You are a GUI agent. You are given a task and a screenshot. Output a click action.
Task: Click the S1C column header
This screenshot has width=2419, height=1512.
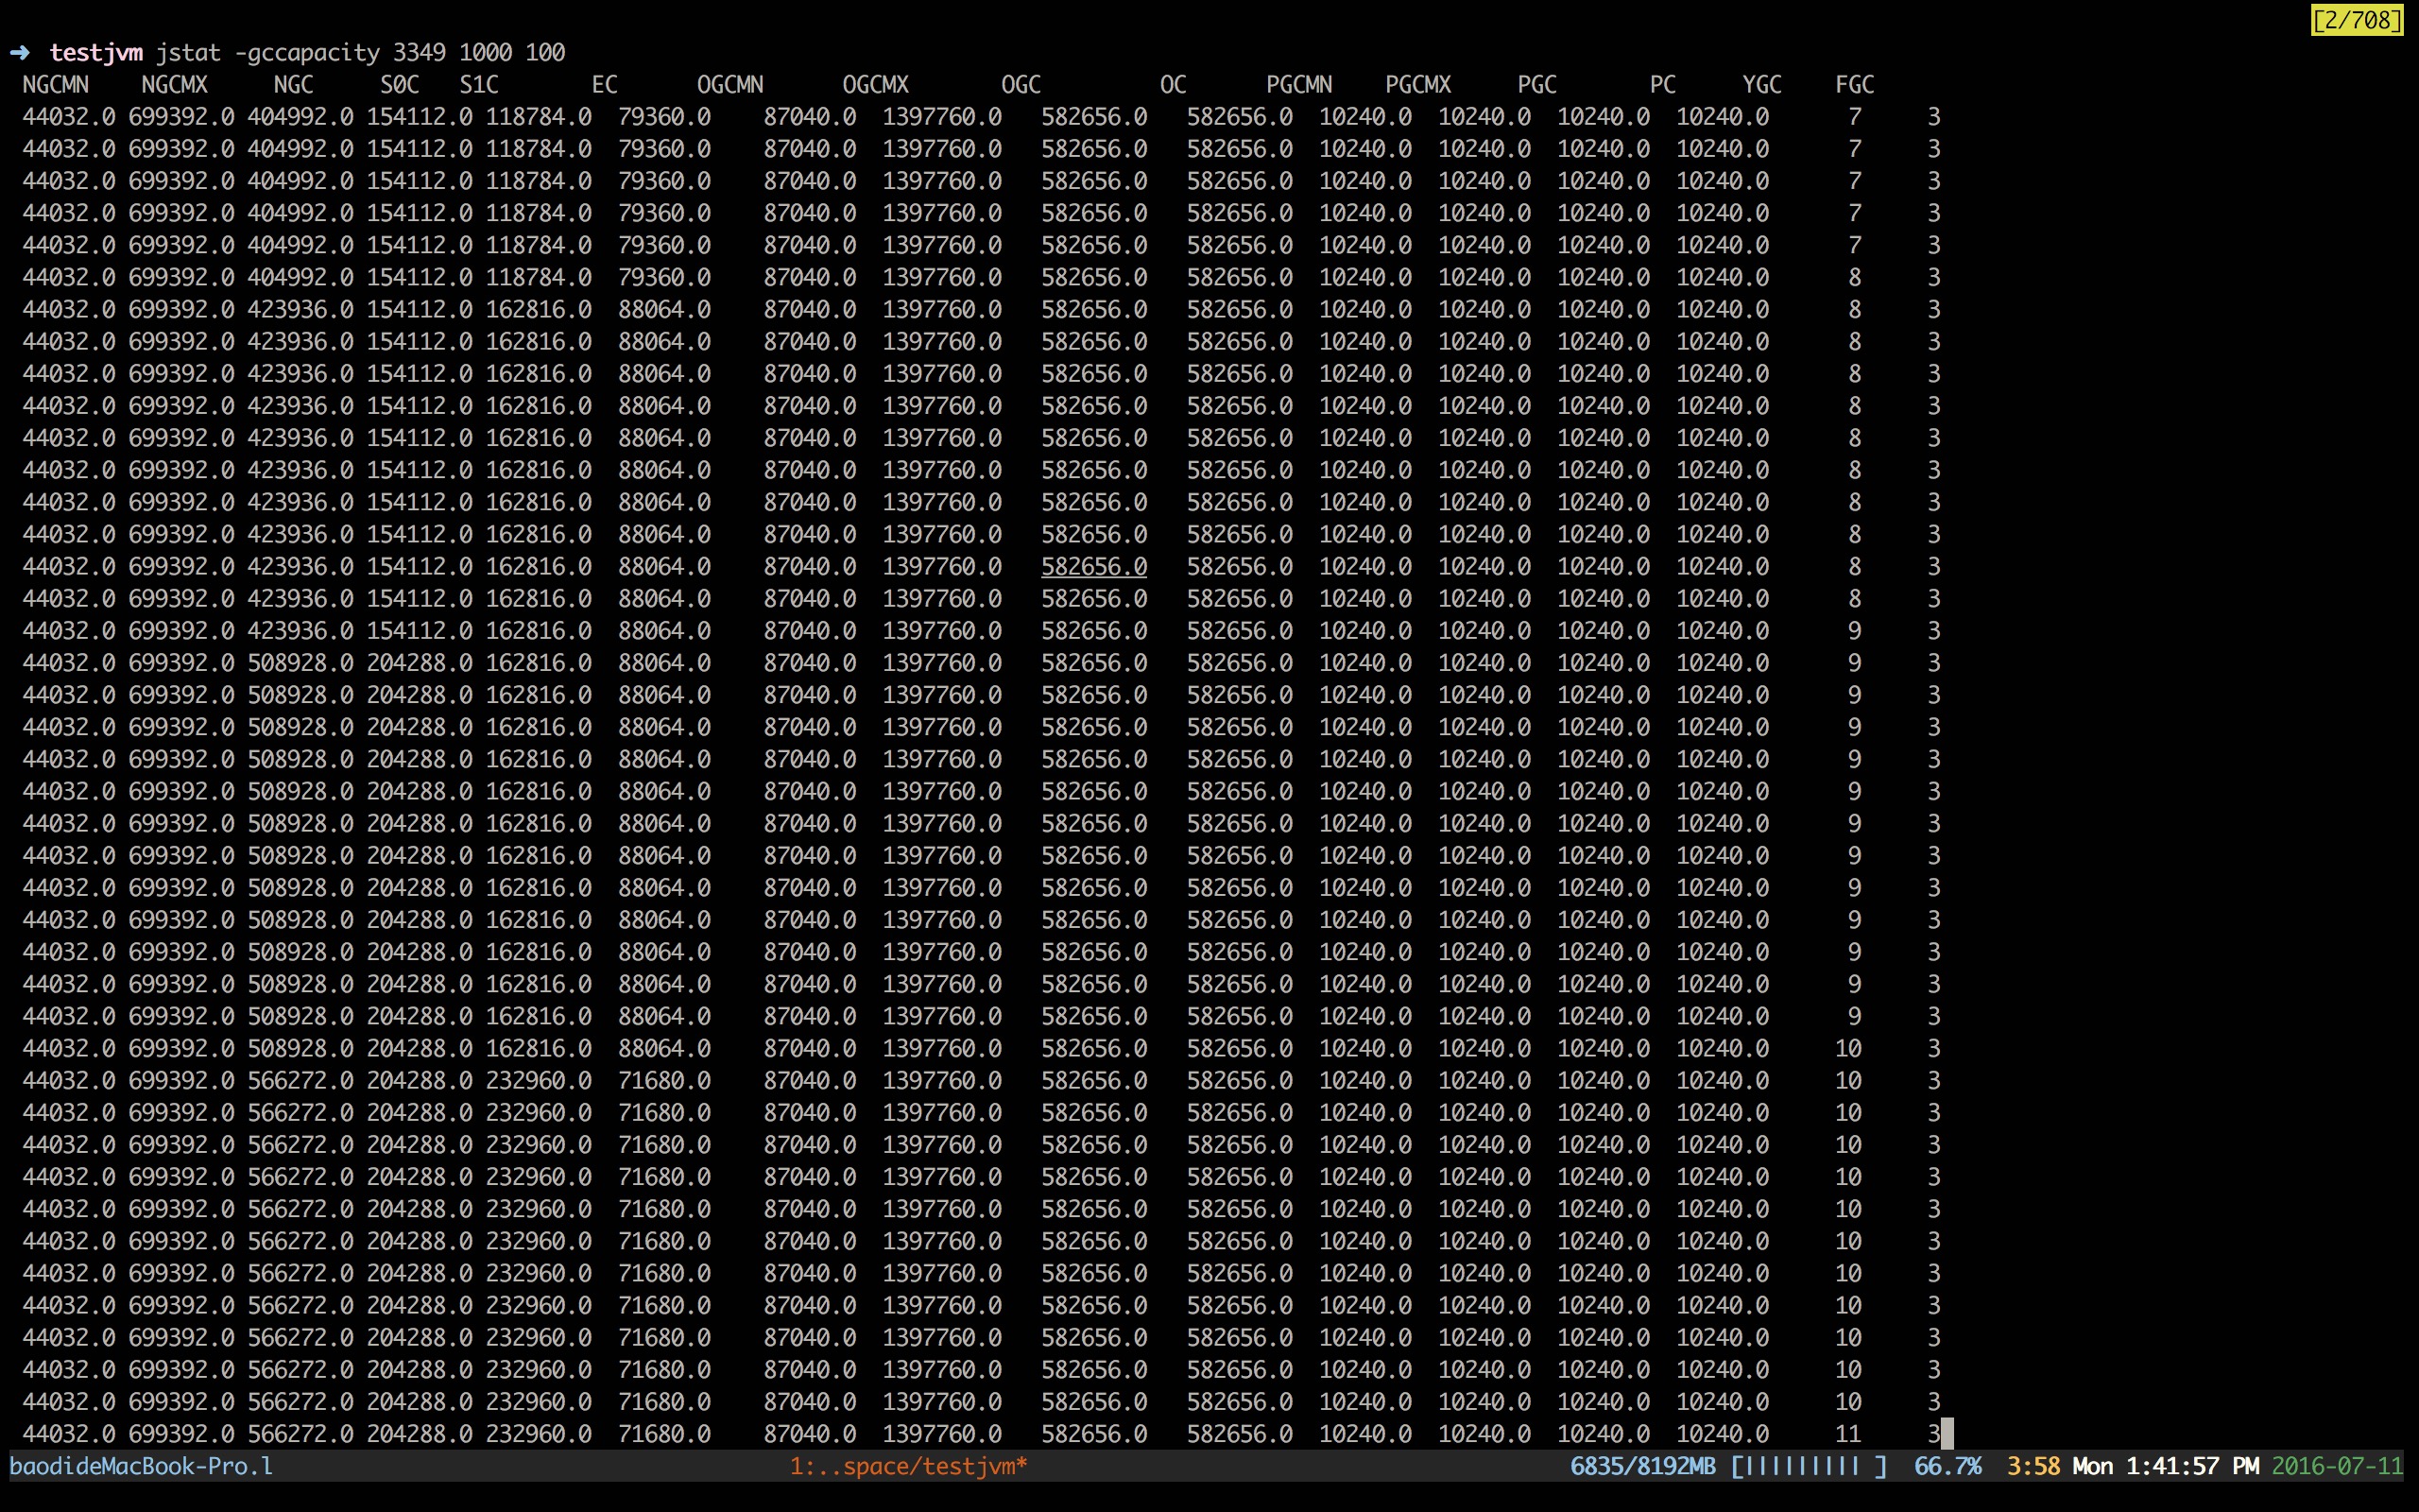[479, 85]
